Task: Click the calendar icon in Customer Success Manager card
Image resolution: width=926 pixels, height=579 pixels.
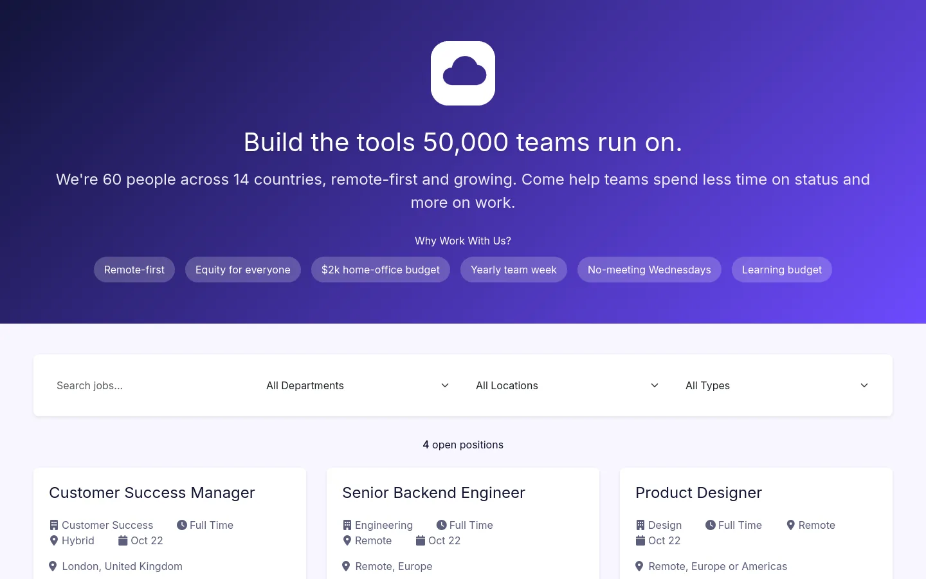Action: (x=123, y=540)
